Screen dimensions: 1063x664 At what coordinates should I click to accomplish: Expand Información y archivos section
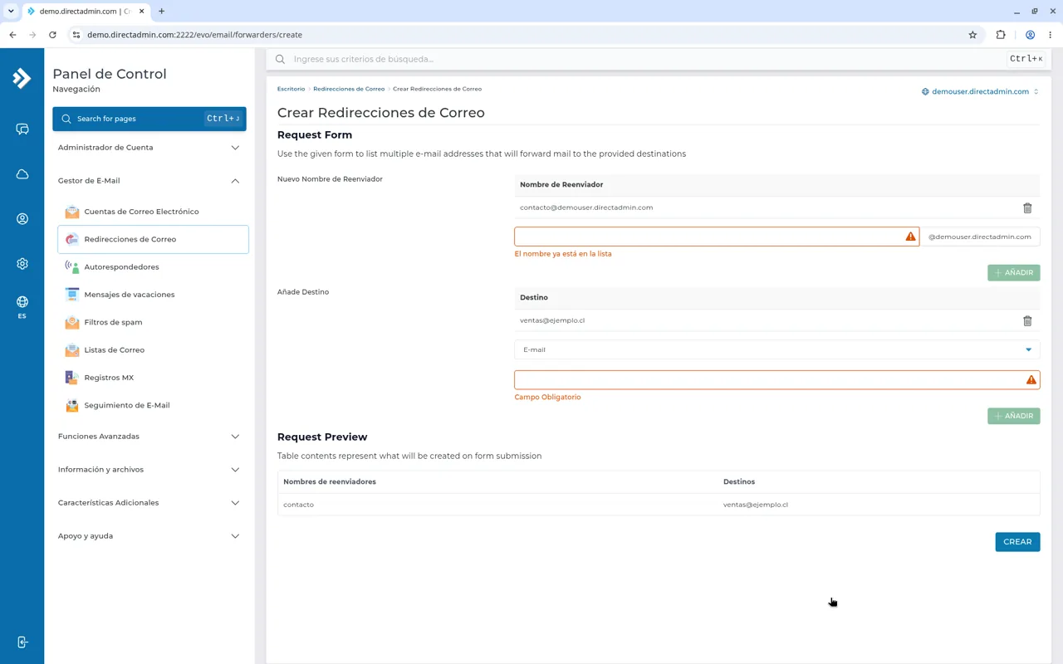coord(149,470)
